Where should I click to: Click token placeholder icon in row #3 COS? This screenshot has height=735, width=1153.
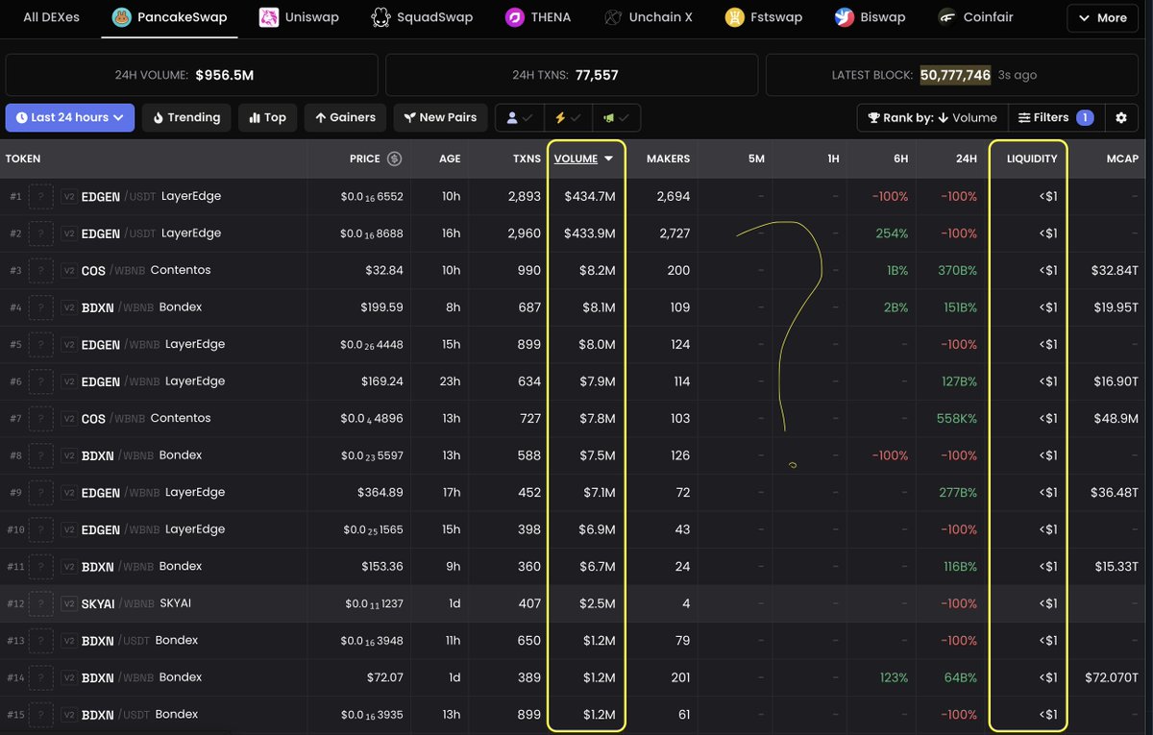41,270
